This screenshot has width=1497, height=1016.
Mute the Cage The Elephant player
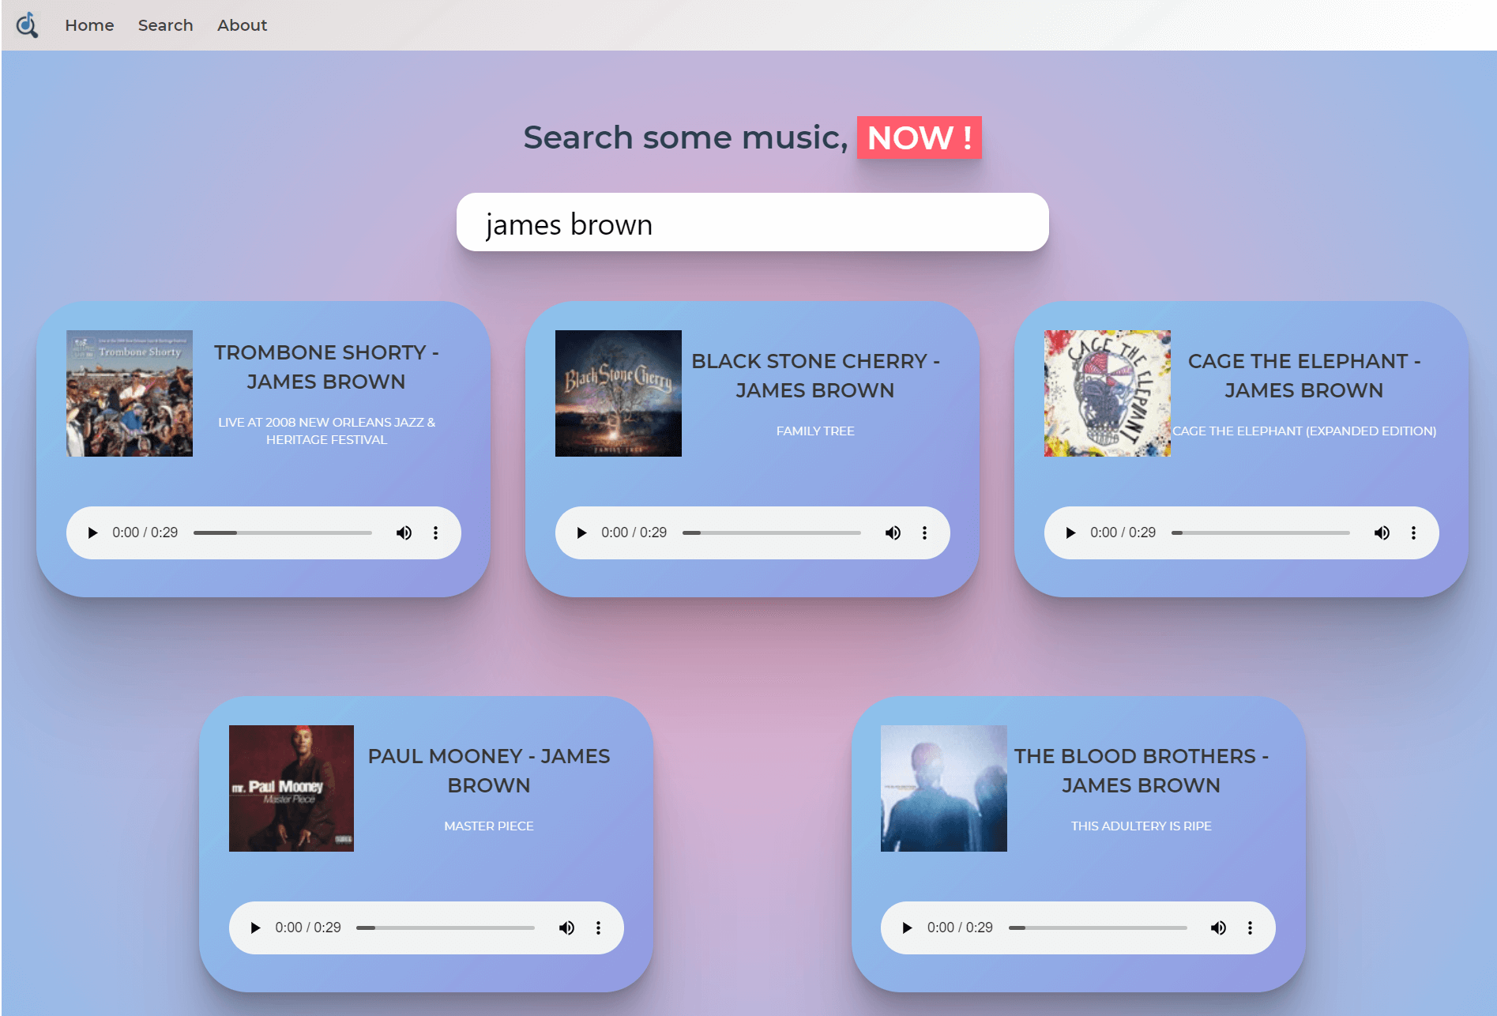point(1382,532)
